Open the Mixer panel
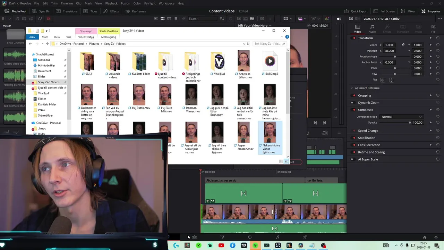This screenshot has width=444, height=250. [408, 11]
